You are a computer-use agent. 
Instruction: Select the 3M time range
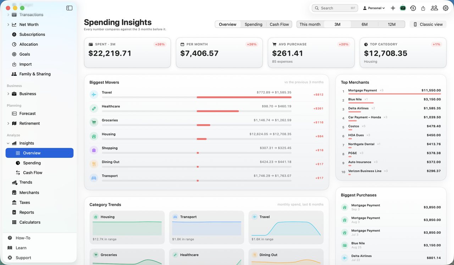click(337, 24)
